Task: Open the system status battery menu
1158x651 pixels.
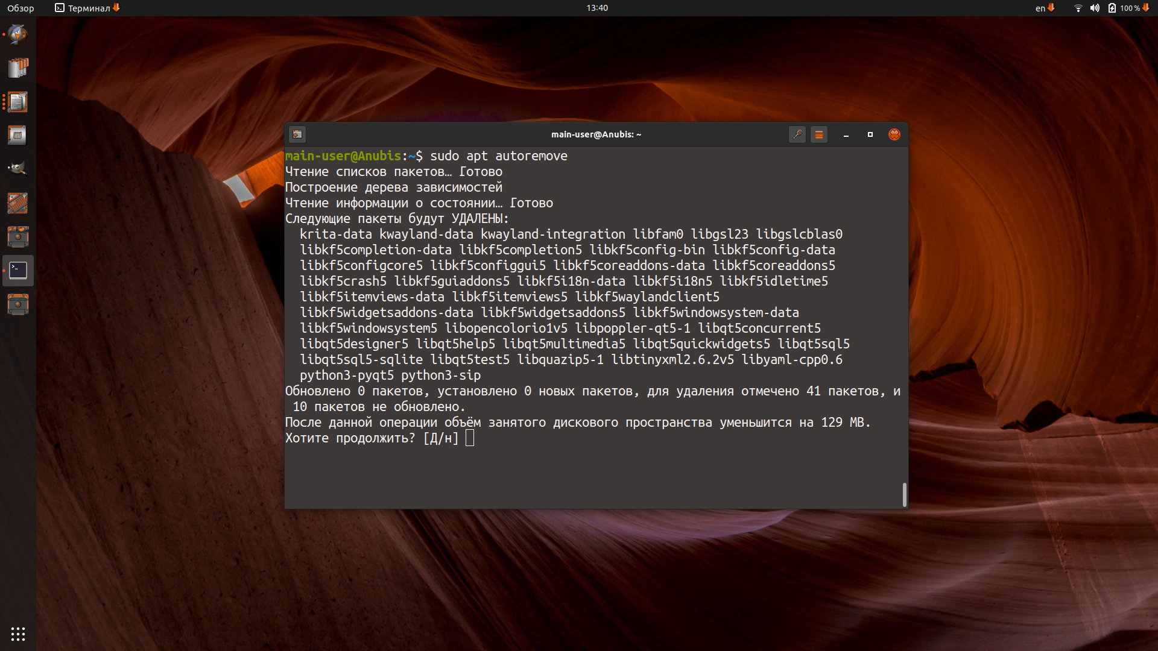Action: point(1128,8)
